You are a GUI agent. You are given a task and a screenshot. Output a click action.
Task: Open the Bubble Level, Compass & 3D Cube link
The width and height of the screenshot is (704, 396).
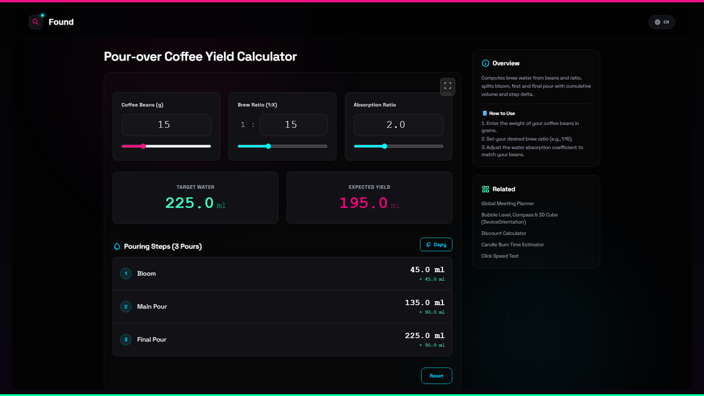[x=519, y=218]
